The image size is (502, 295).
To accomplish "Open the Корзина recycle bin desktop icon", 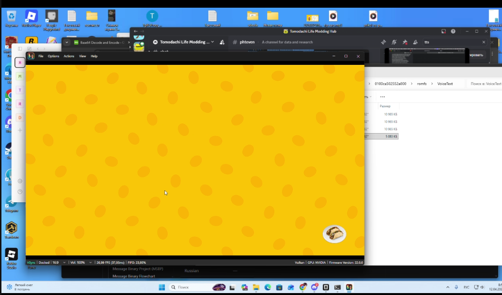I will pyautogui.click(x=11, y=18).
